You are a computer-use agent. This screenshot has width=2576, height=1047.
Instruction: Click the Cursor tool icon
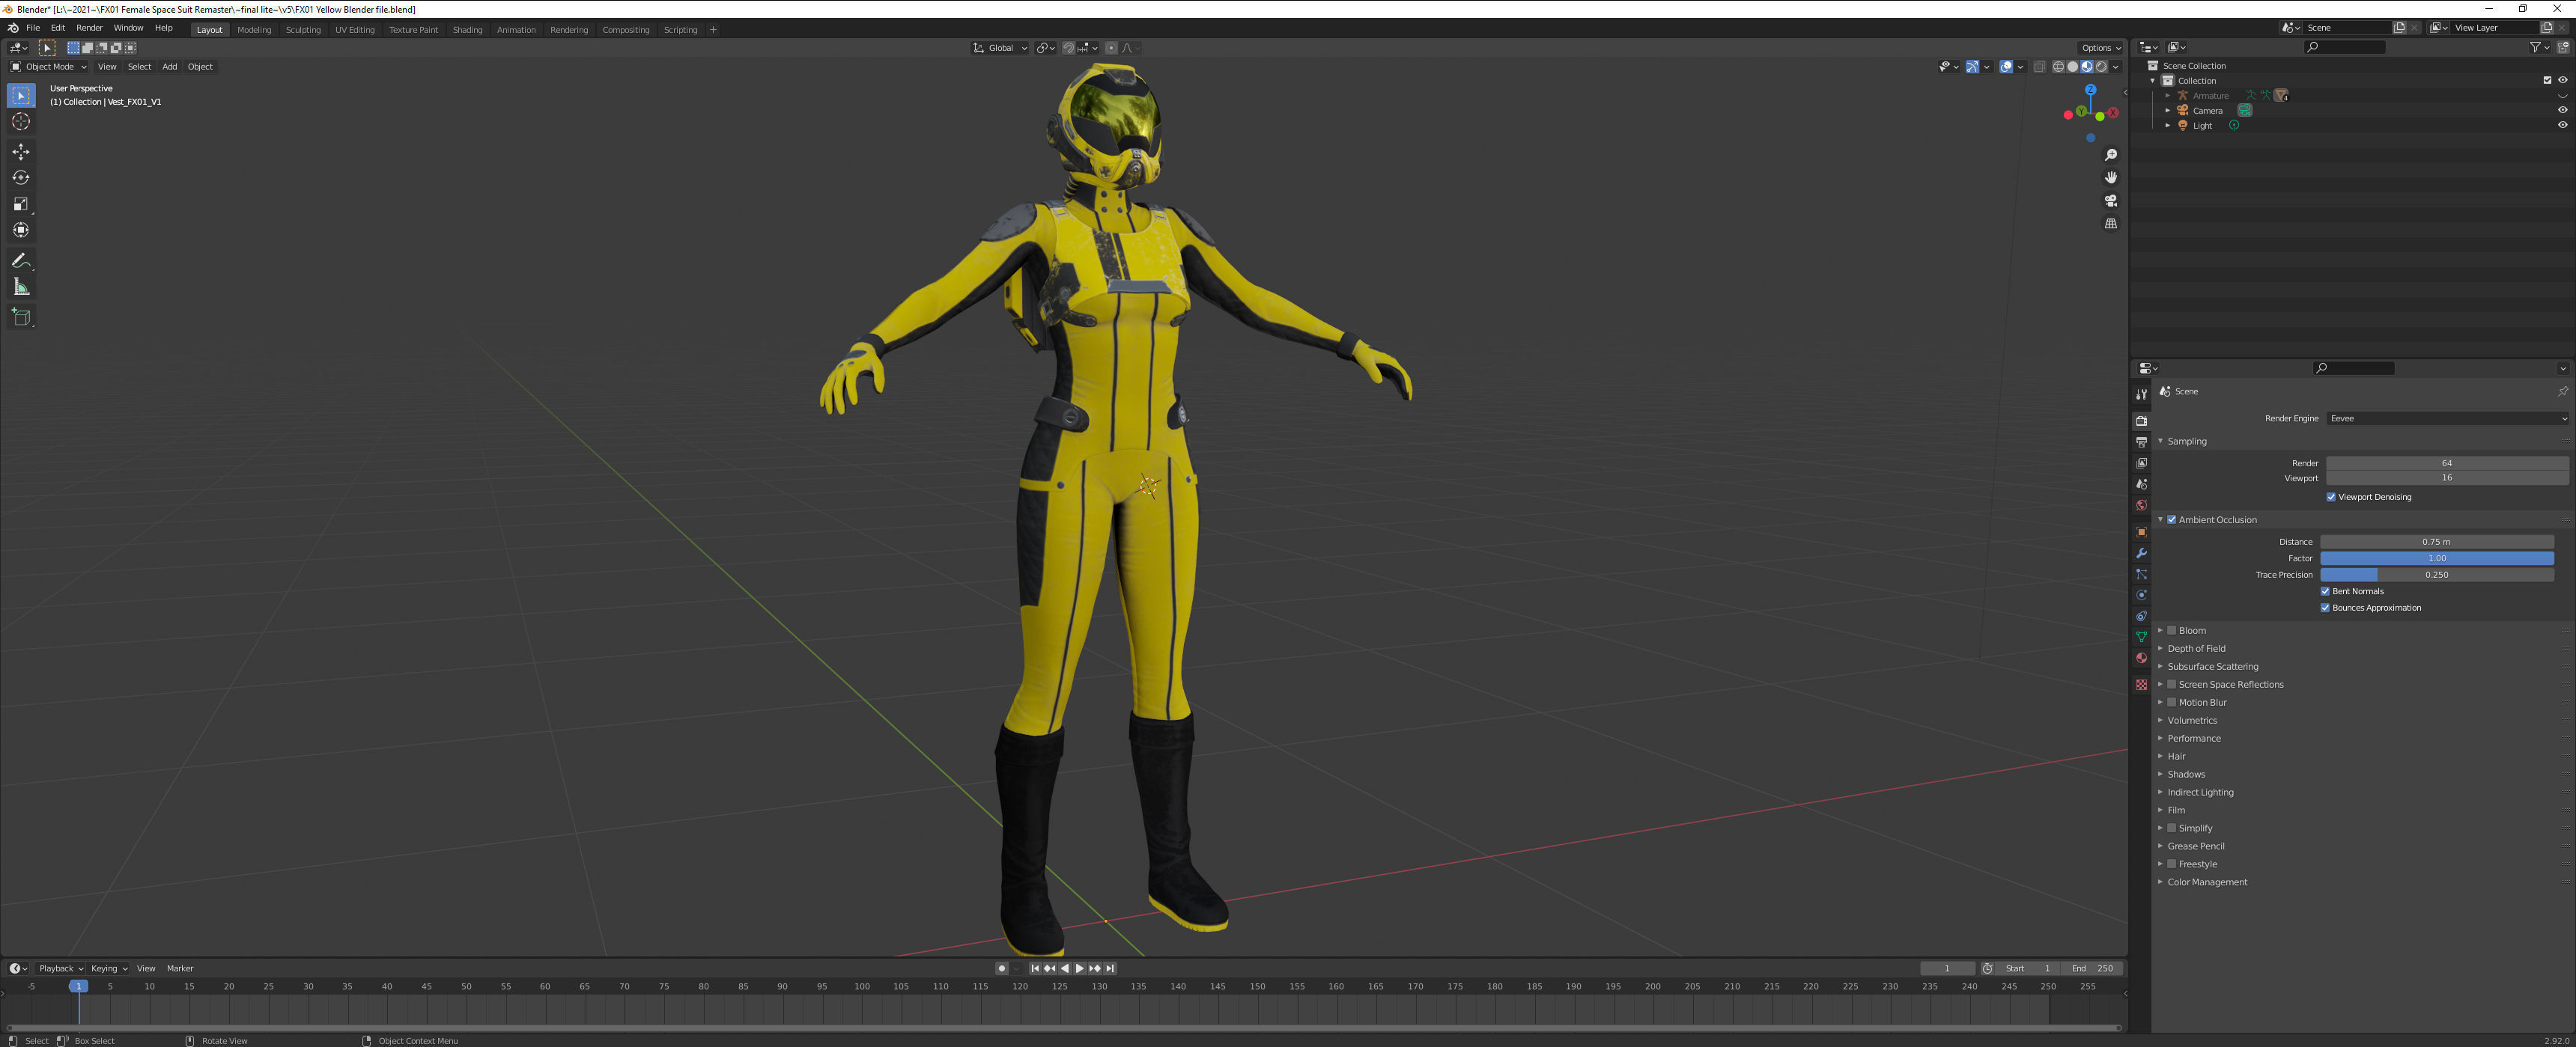click(21, 122)
